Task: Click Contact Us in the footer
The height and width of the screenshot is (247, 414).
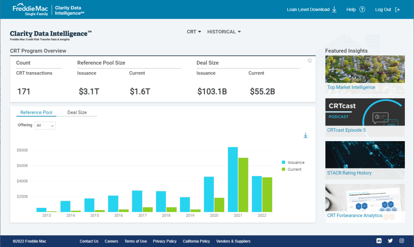Action: coord(89,241)
